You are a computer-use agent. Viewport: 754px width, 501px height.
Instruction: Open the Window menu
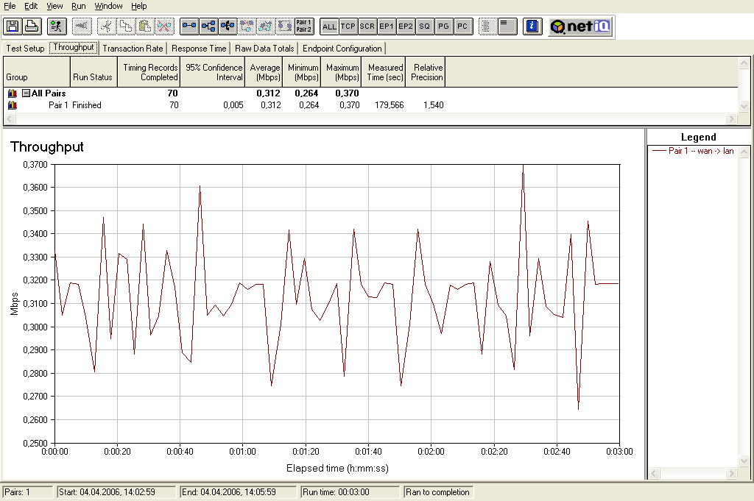(x=108, y=6)
